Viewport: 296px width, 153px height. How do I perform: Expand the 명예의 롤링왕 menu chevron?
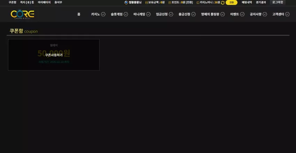pyautogui.click(x=223, y=14)
